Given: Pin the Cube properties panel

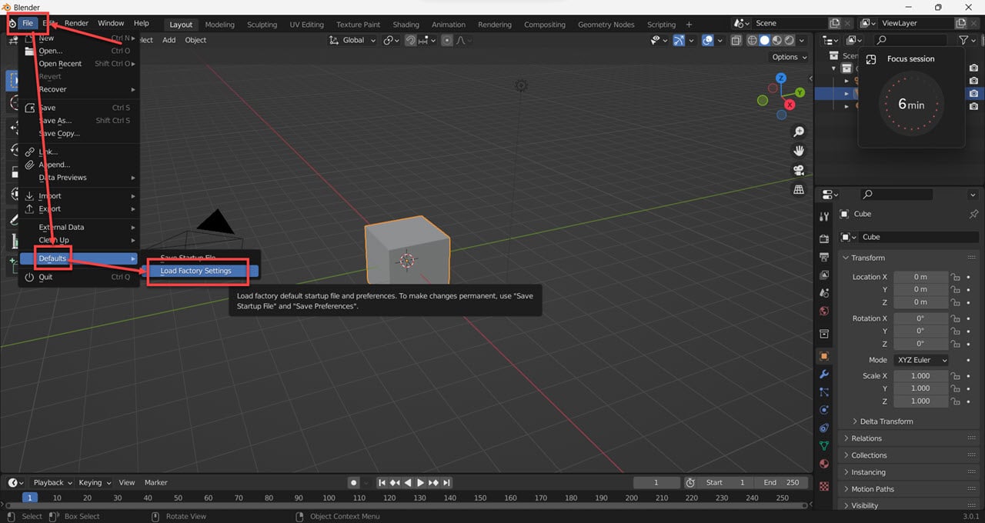Looking at the screenshot, I should click(973, 214).
